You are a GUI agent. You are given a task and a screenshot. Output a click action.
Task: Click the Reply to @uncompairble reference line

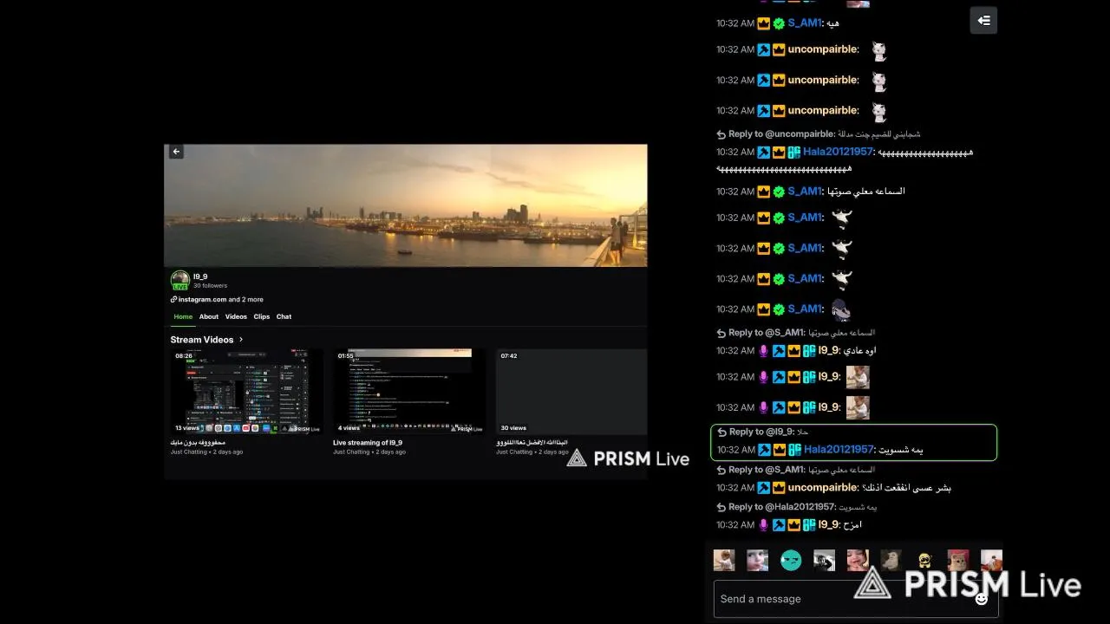click(818, 134)
